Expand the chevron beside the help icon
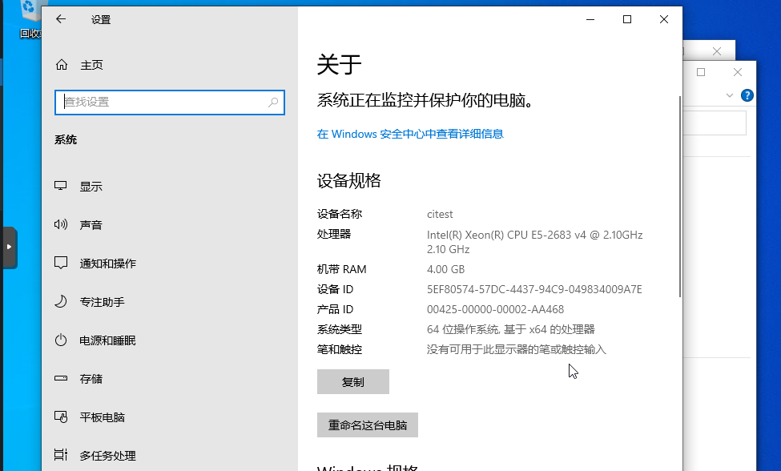This screenshot has height=471, width=781. coord(730,95)
